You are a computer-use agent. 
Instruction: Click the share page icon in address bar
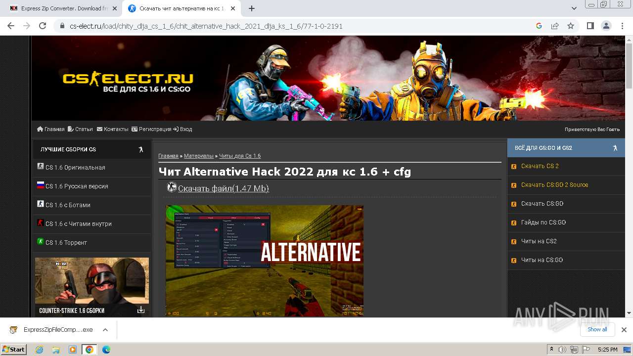click(555, 26)
